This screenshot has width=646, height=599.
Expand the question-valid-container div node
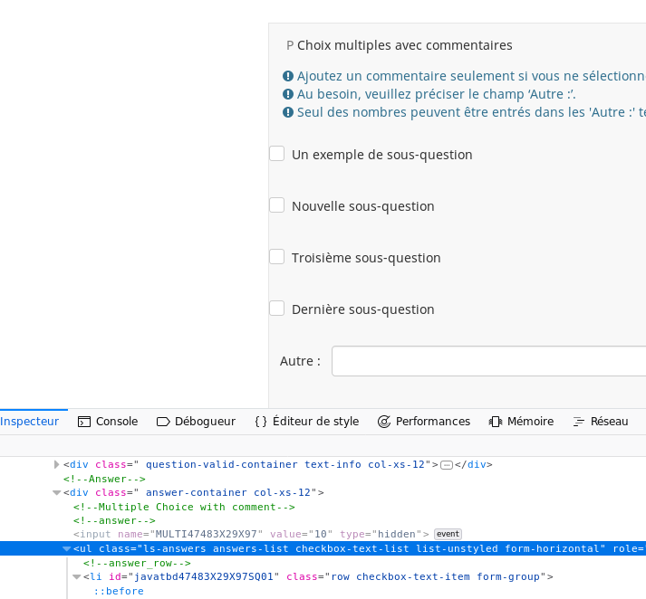point(57,465)
